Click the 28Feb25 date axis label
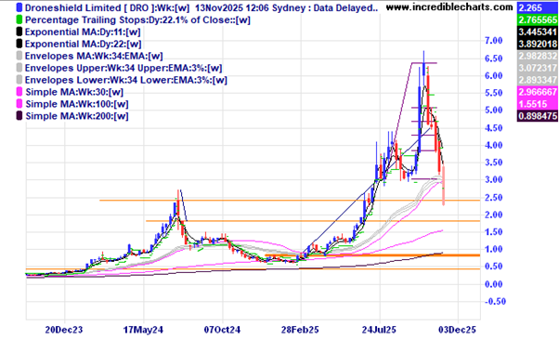This screenshot has width=559, height=339. pos(300,330)
